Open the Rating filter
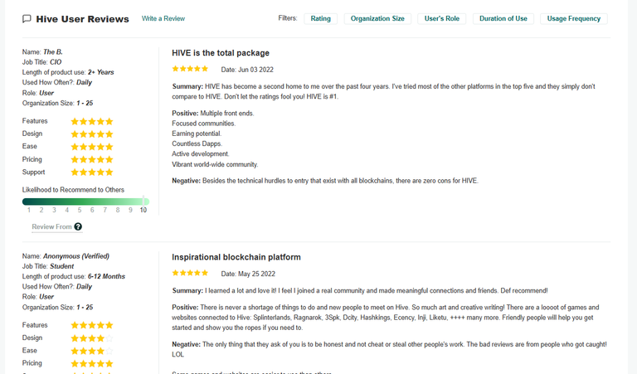Image resolution: width=637 pixels, height=374 pixels. [320, 19]
